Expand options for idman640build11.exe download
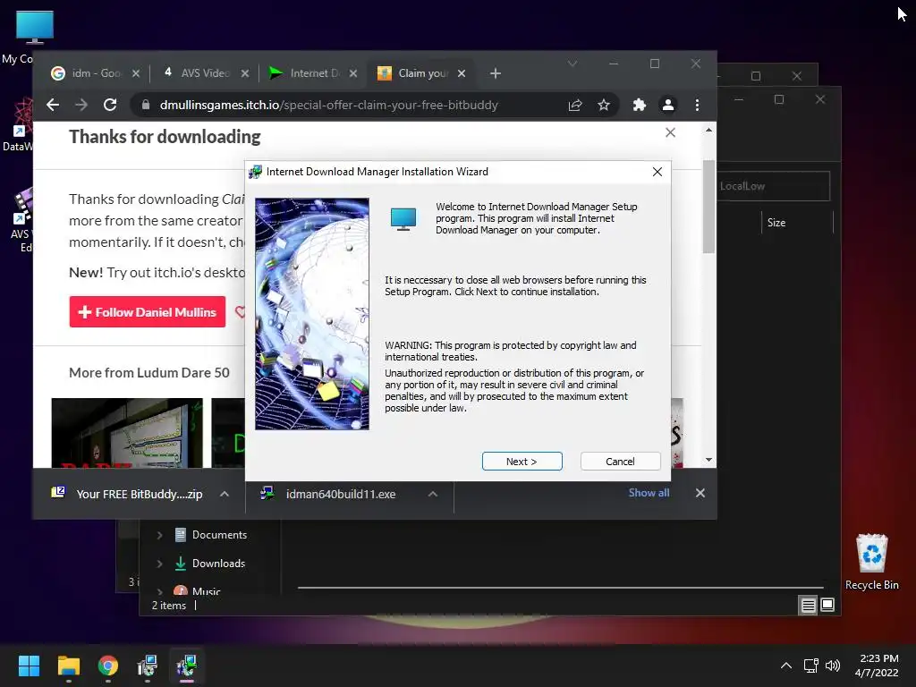The height and width of the screenshot is (687, 916). (432, 494)
